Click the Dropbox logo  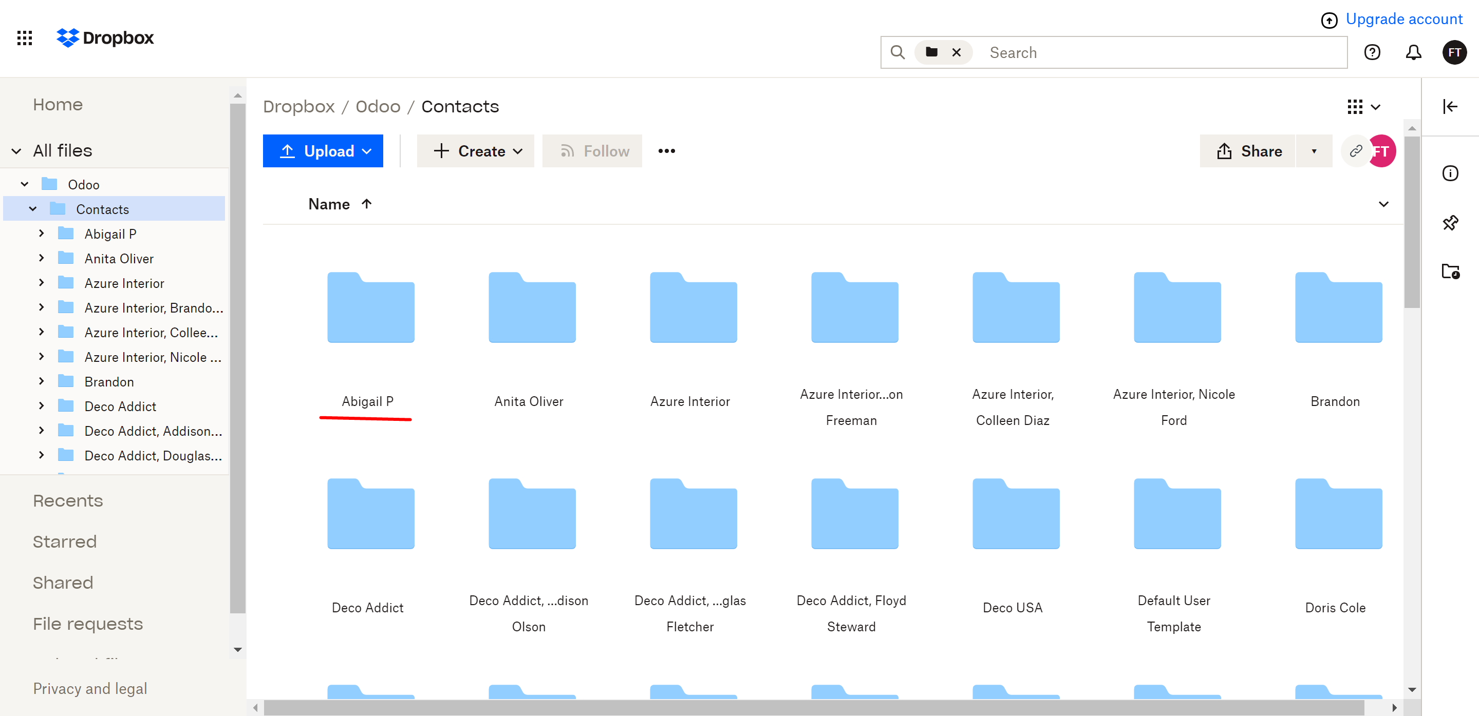click(105, 38)
